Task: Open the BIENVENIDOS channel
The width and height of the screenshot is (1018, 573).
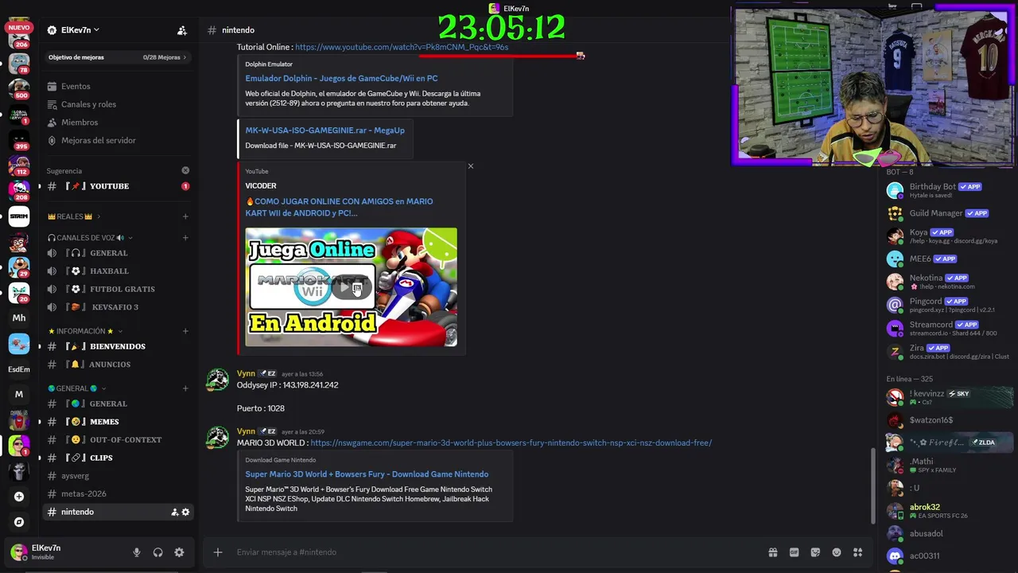Action: [118, 346]
